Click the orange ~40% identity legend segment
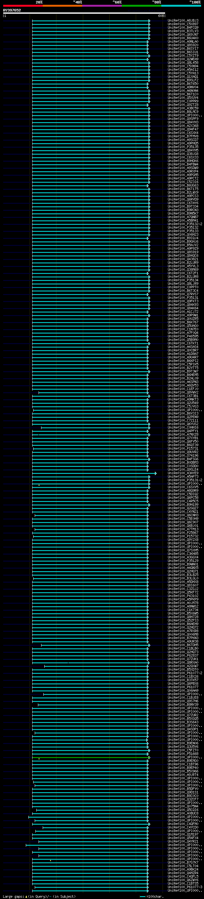The image size is (204, 899). (62, 6)
